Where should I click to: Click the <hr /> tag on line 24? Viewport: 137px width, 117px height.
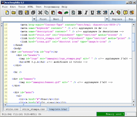click(17, 72)
